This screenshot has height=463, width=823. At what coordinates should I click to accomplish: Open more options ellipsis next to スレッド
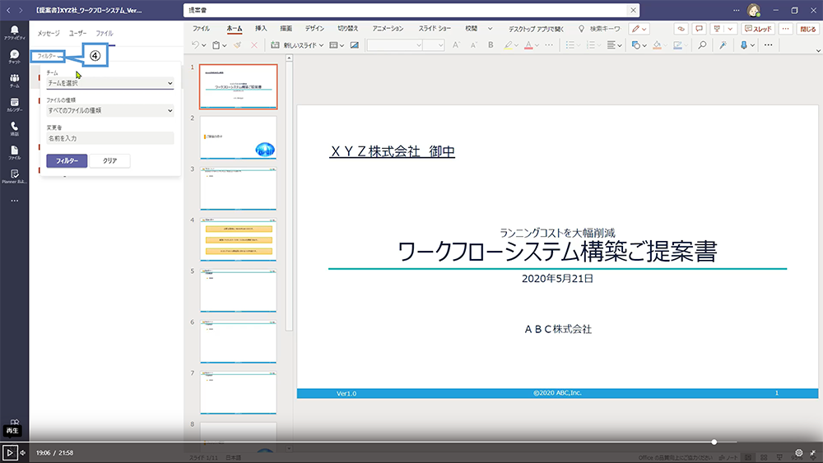click(785, 29)
